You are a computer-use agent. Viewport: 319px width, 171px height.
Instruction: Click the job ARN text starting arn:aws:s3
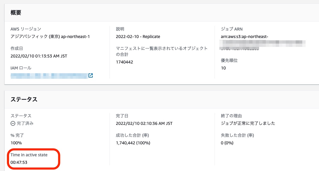click(x=244, y=37)
